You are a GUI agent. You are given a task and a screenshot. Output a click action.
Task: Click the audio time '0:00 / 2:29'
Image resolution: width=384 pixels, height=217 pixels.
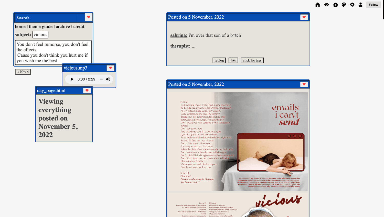86,79
